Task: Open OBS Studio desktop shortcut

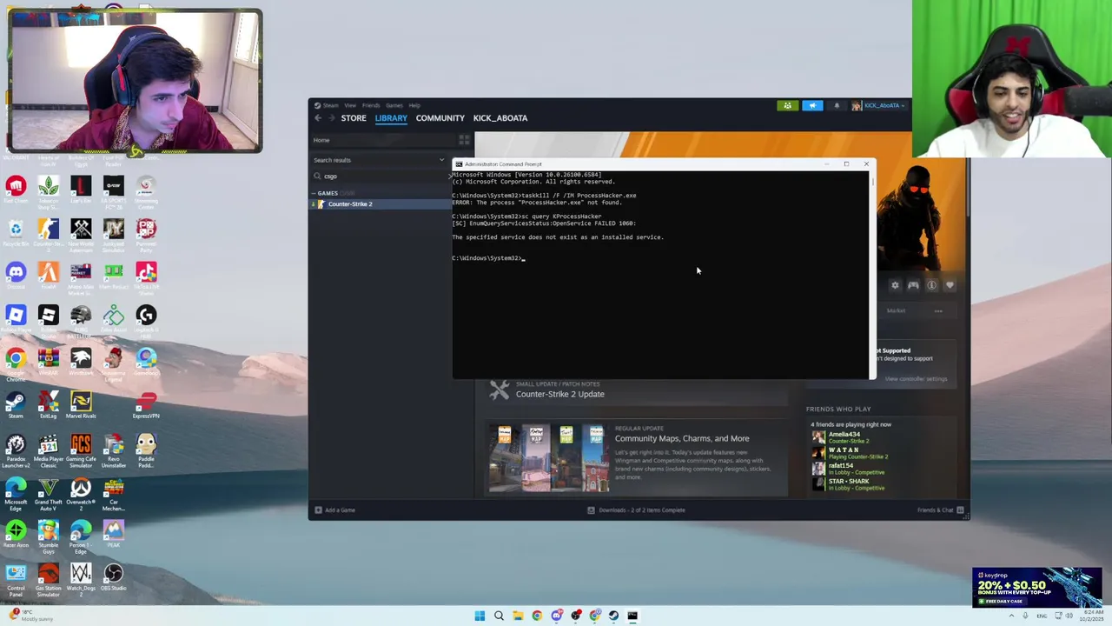Action: (x=114, y=578)
